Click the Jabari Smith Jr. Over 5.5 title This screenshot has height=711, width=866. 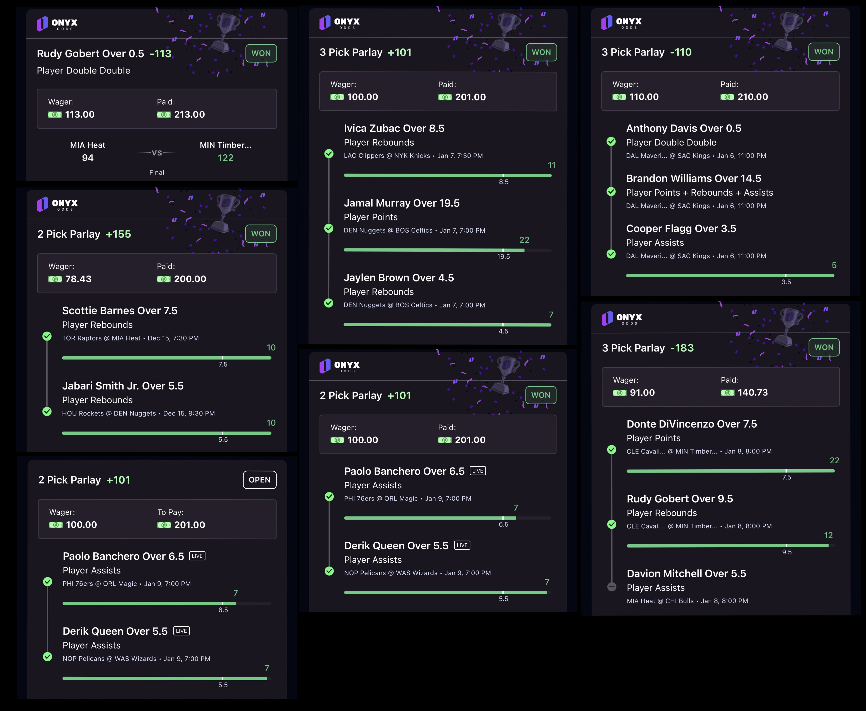click(x=123, y=386)
